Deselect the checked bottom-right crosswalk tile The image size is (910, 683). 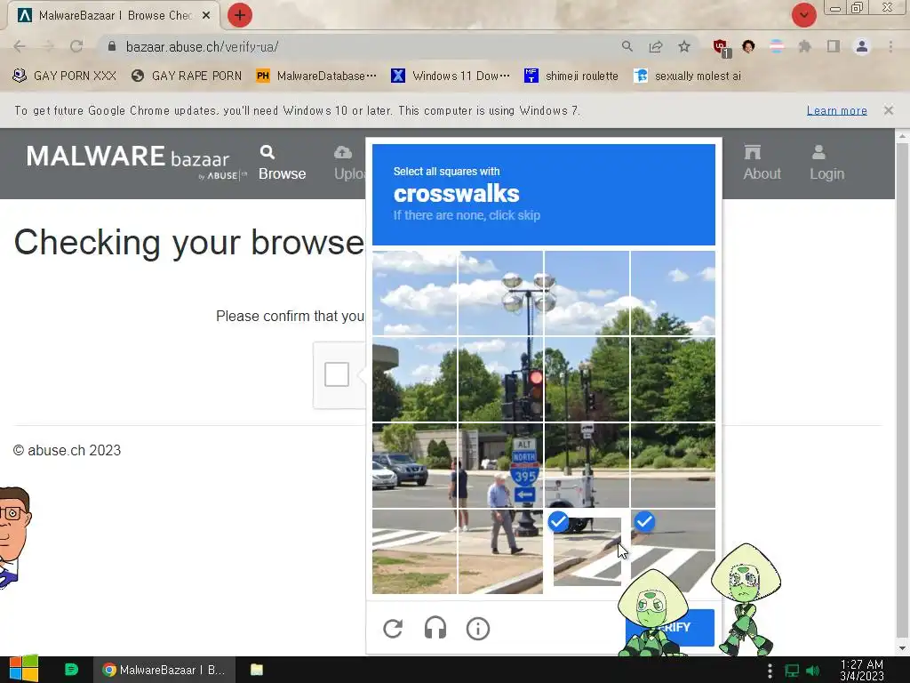tap(673, 551)
